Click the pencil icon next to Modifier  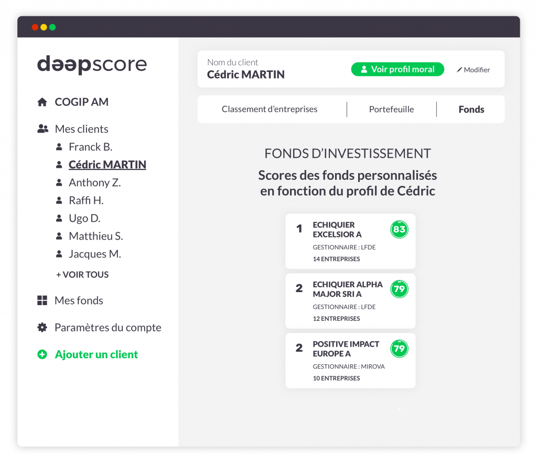pos(459,70)
